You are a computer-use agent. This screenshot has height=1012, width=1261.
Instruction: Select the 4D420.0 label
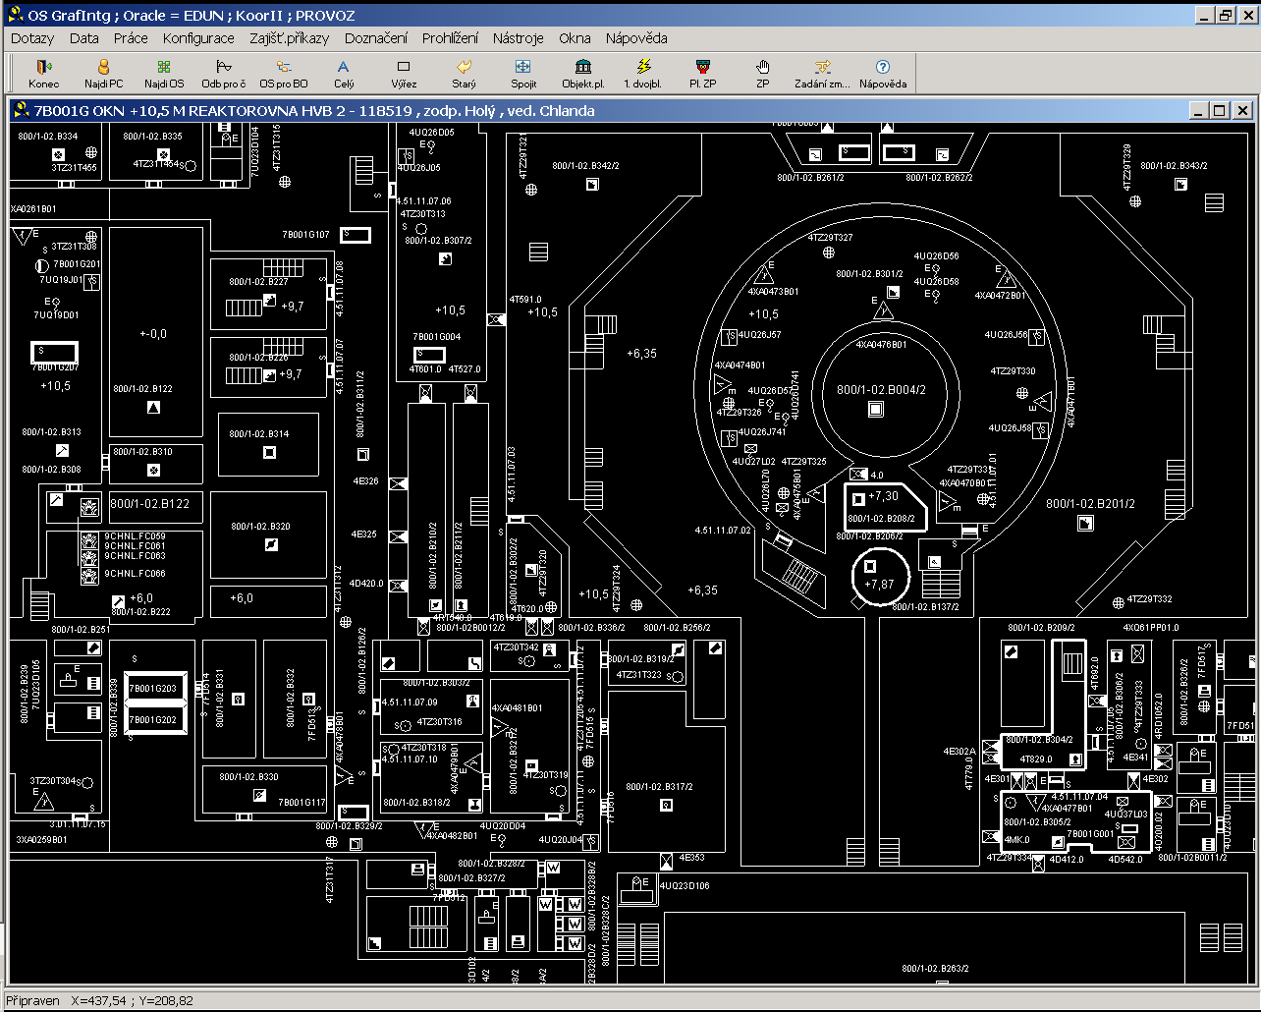366,584
